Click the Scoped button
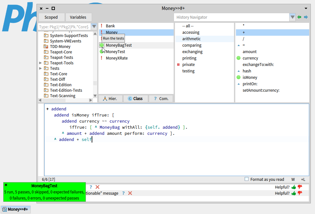315x214 pixels. [x=51, y=17]
